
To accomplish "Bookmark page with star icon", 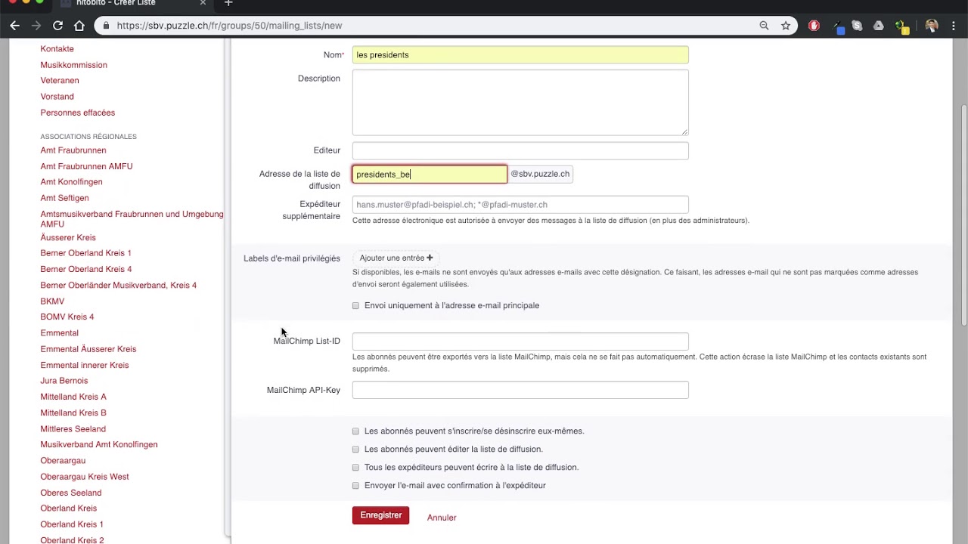I will coord(786,26).
